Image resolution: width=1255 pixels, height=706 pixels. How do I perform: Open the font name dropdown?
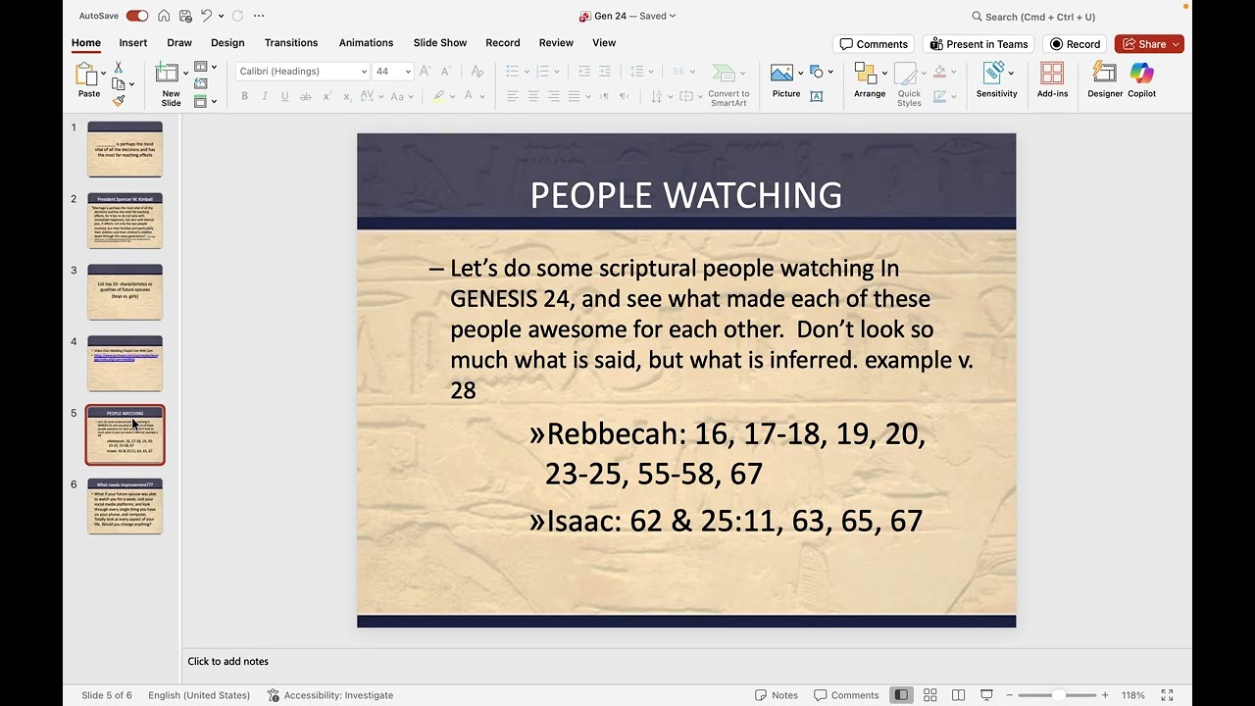[x=364, y=72]
